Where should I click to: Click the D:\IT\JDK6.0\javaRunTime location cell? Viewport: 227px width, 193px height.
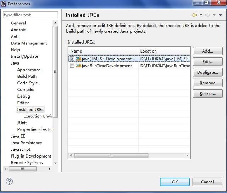tap(165, 66)
